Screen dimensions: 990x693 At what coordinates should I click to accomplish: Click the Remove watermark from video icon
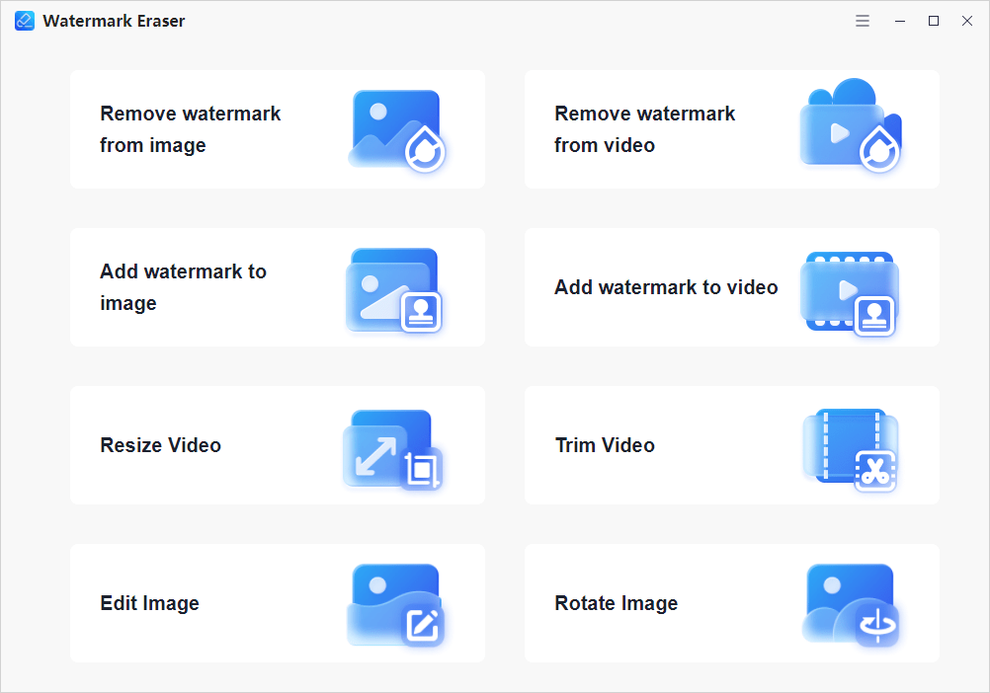point(851,128)
